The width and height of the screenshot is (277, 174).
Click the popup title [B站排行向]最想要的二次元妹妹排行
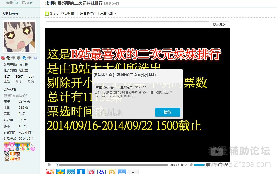tap(125, 75)
